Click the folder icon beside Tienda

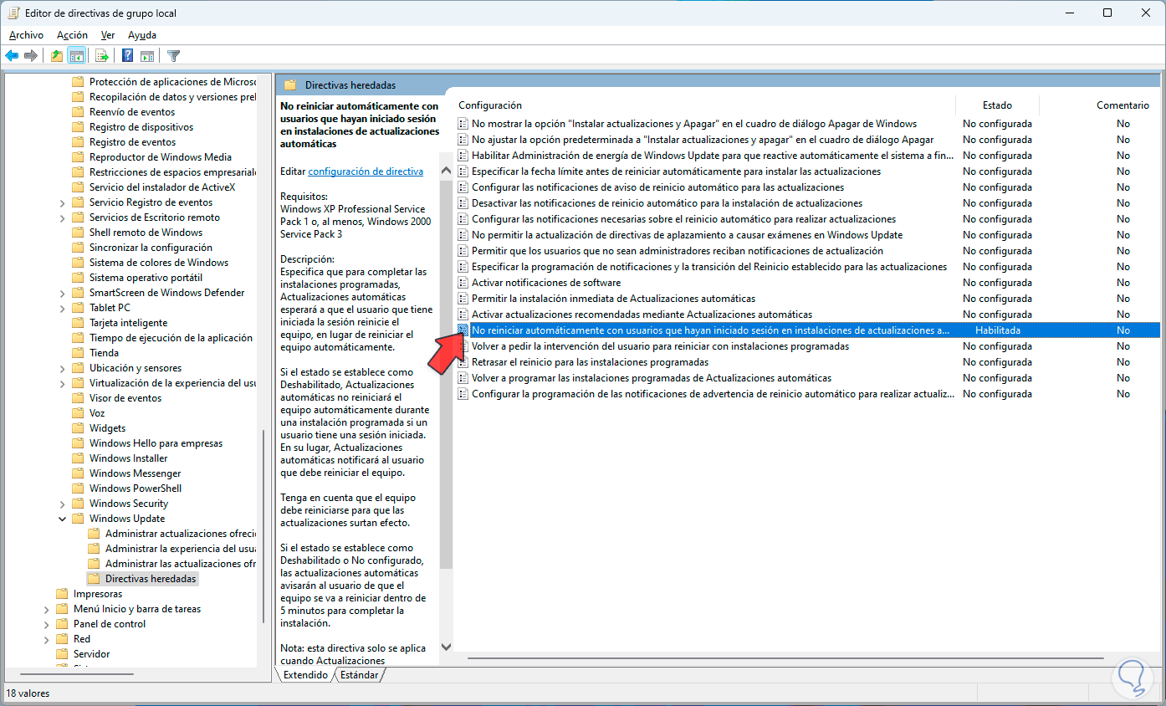click(x=78, y=353)
